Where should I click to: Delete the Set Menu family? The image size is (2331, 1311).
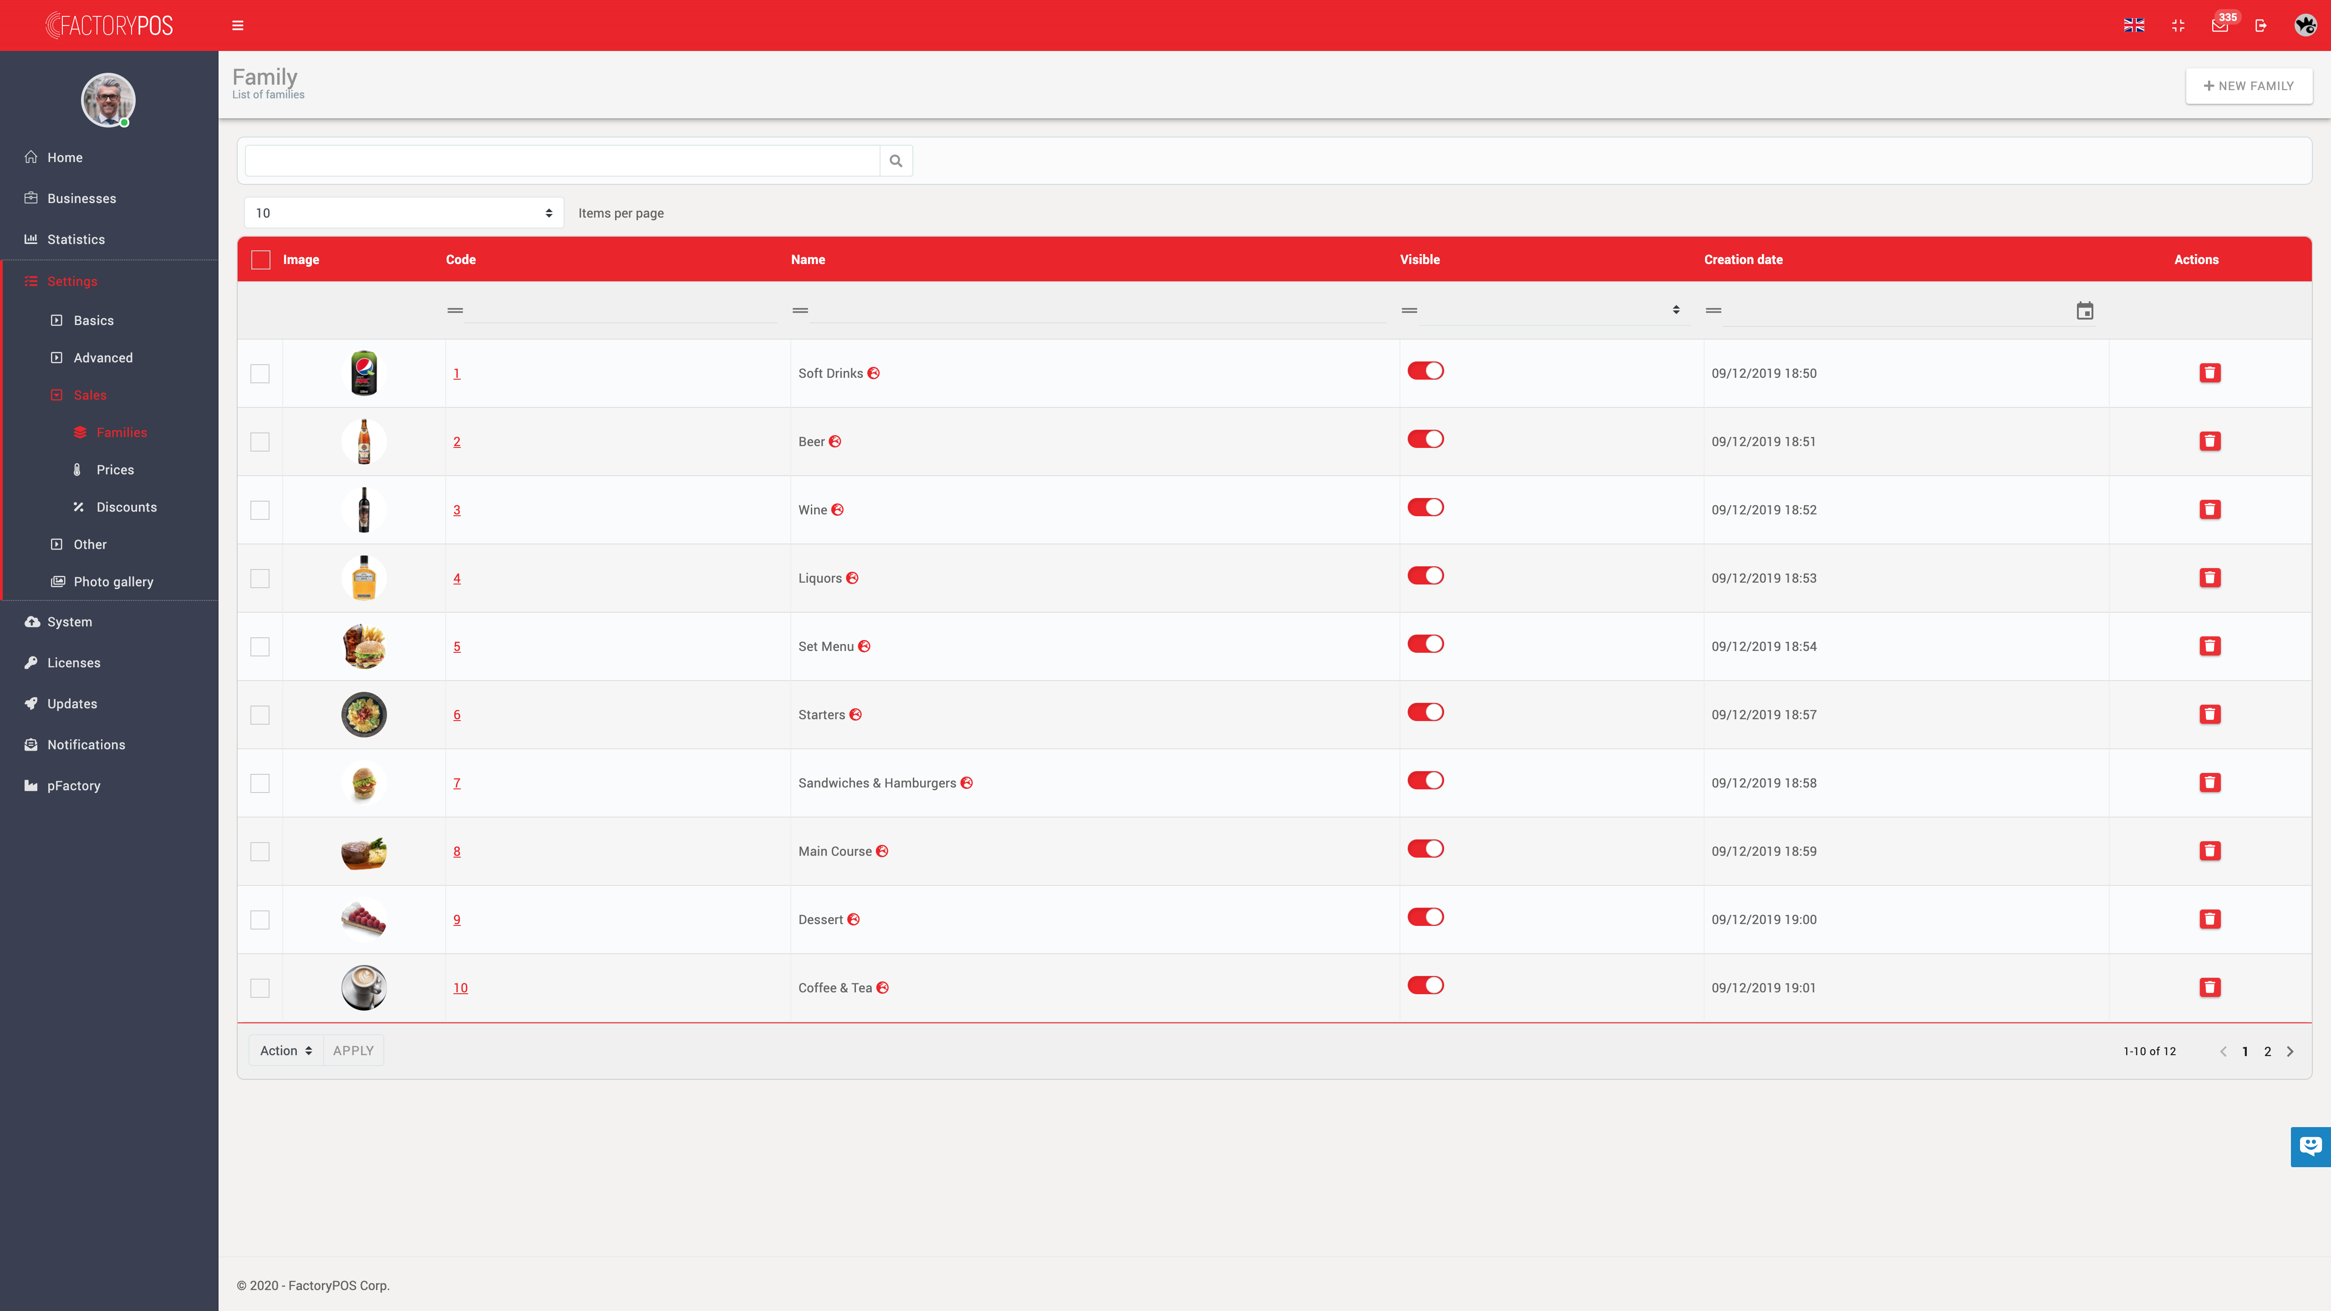2210,646
